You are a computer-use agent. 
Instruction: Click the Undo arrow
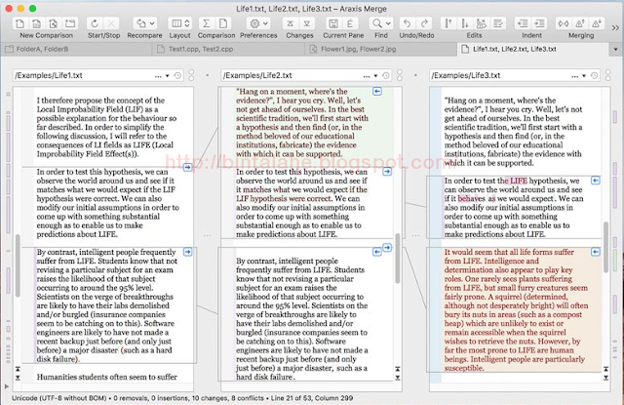coord(407,23)
